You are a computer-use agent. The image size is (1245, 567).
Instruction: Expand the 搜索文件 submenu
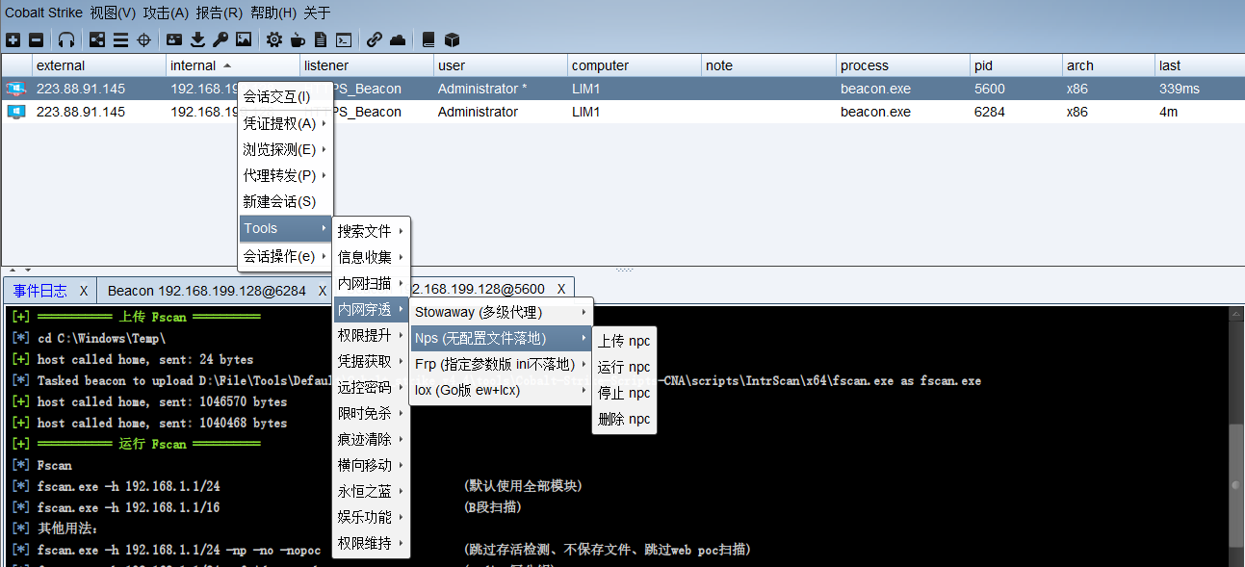coord(372,231)
